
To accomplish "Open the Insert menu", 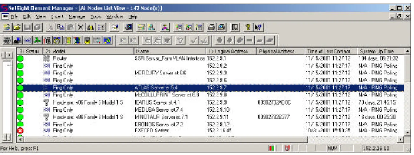I will pos(58,16).
